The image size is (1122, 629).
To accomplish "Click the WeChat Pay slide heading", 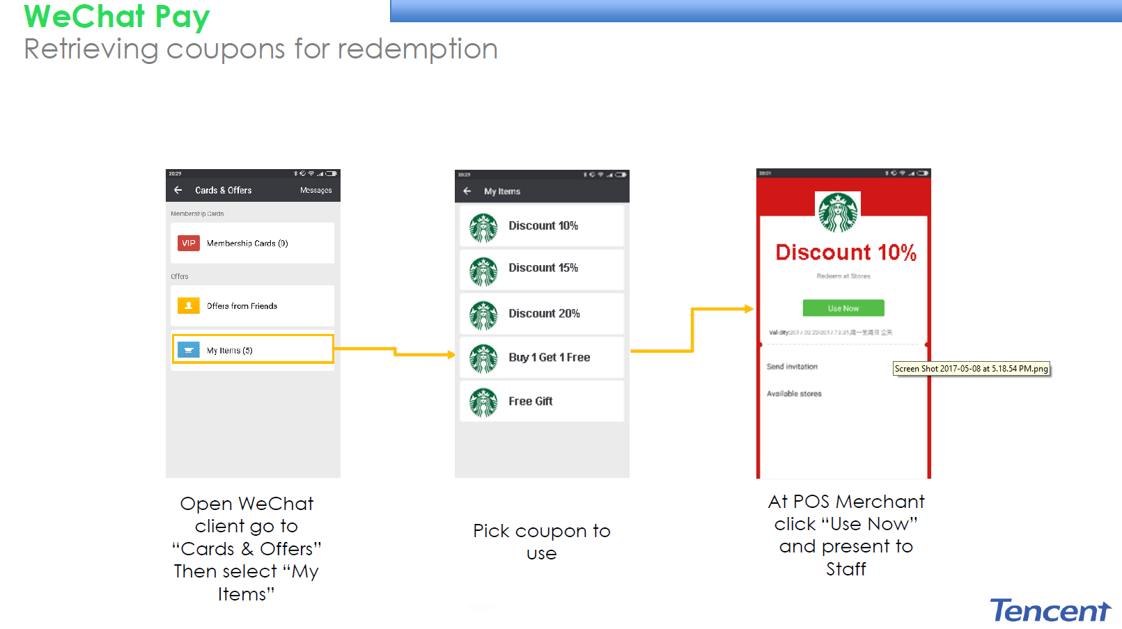I will coord(117,16).
